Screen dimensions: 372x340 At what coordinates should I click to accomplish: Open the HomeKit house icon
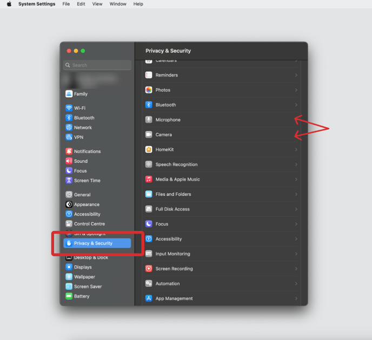point(149,149)
